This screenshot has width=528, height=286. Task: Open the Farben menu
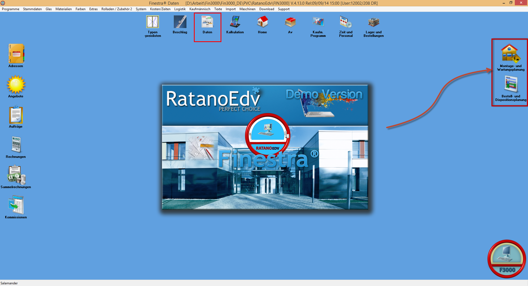(x=81, y=9)
